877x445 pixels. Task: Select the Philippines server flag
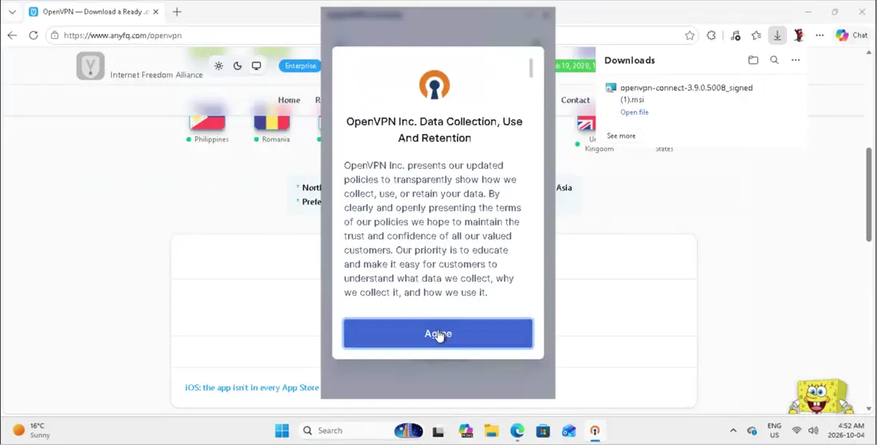207,122
